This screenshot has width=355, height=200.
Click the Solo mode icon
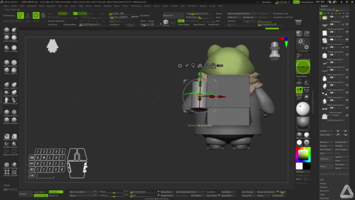[x=306, y=97]
